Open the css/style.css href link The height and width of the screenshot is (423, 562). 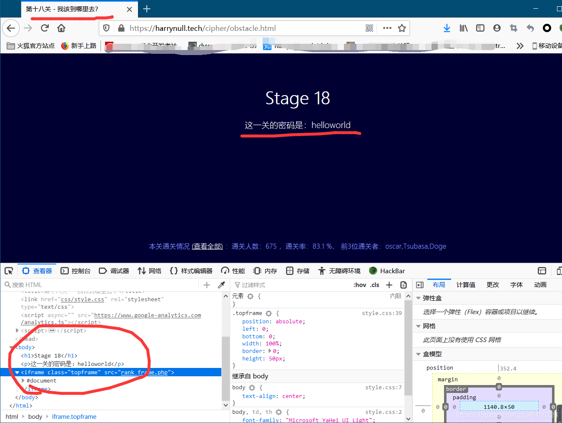pos(83,299)
